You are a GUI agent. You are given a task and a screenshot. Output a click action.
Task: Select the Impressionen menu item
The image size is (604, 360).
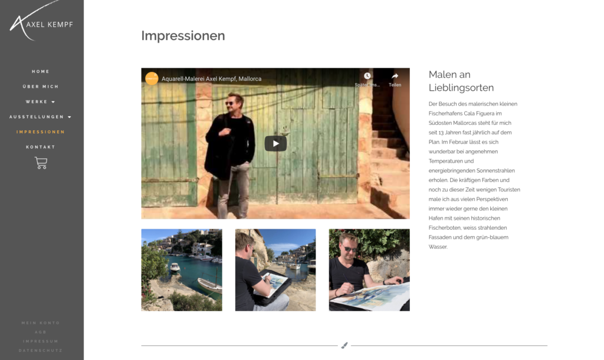(x=41, y=132)
